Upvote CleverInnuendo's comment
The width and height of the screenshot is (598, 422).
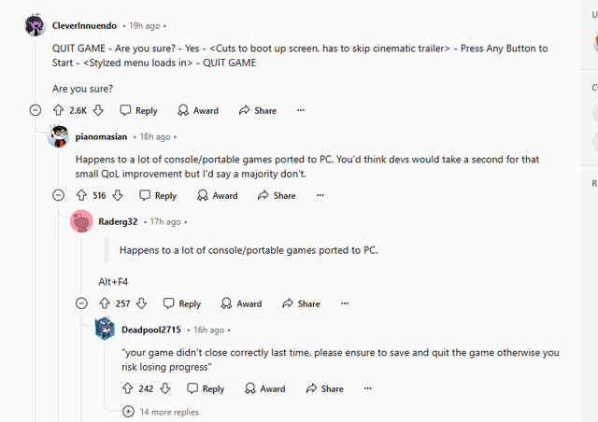[x=60, y=110]
